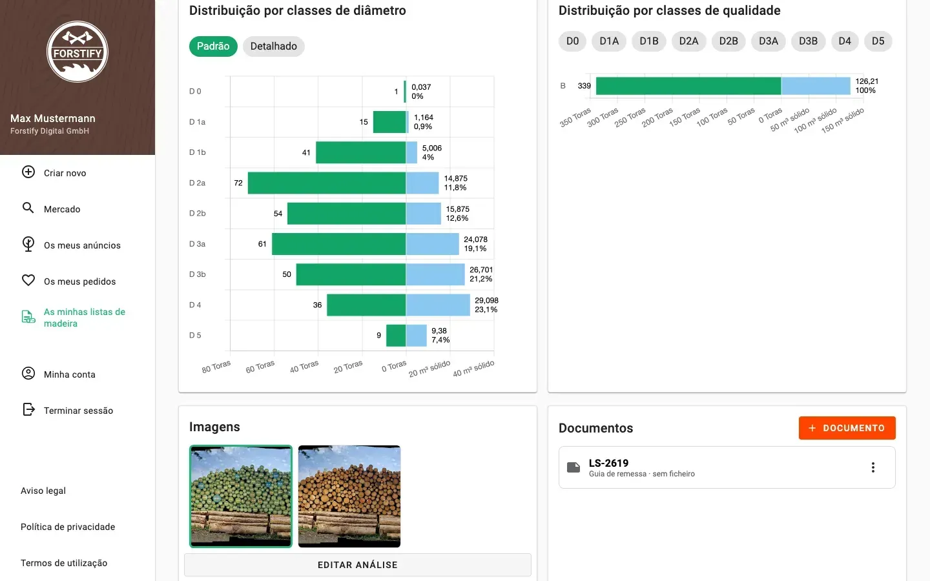Click the Minha conta profile icon
Screen dimensions: 930x581
tap(28, 373)
